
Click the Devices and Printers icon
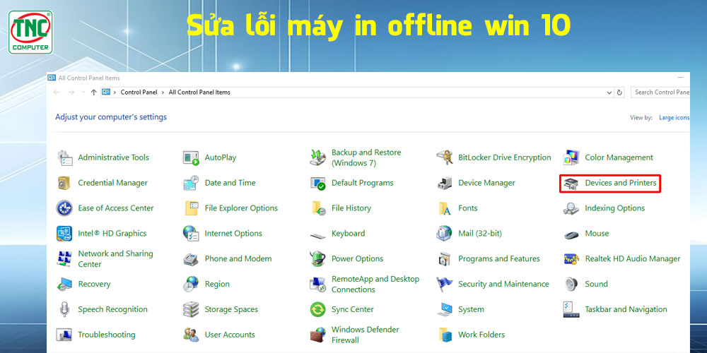571,184
